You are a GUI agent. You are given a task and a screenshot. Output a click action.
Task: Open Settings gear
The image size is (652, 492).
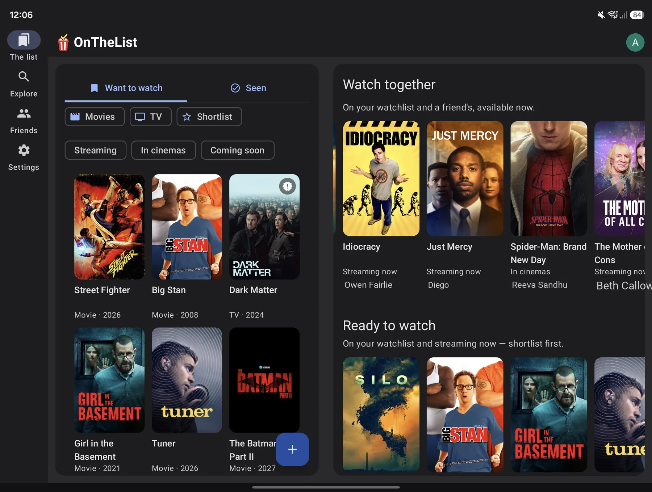pos(24,150)
